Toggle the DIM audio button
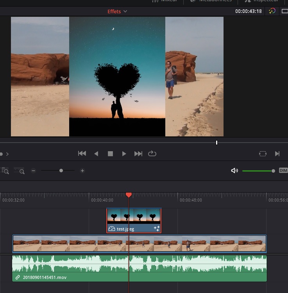288x293 pixels. pos(283,171)
